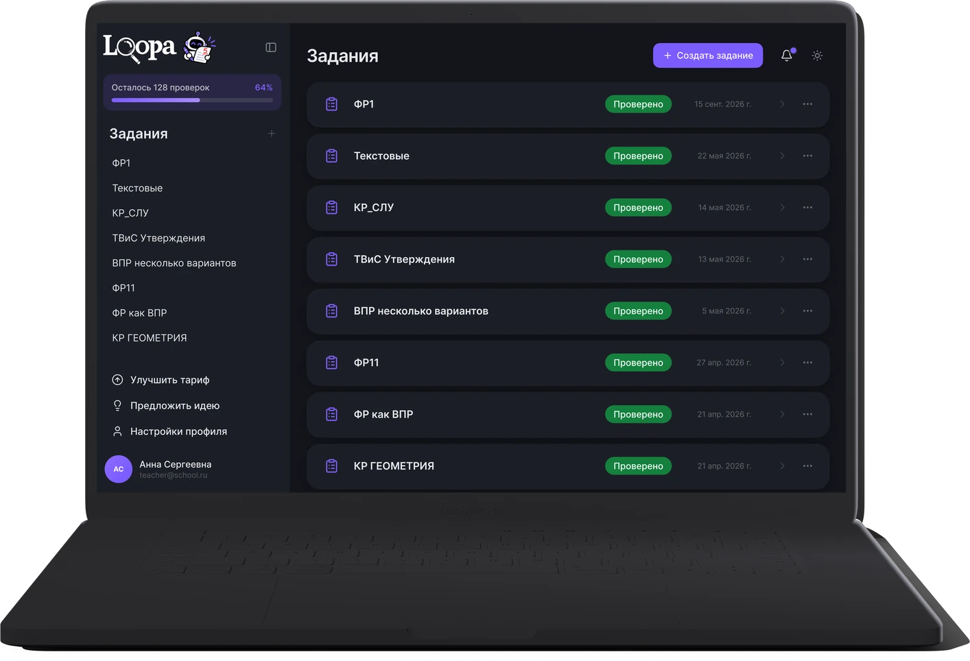Open ФР как ВПР from the sidebar
Screen dimensions: 970x661
point(139,313)
